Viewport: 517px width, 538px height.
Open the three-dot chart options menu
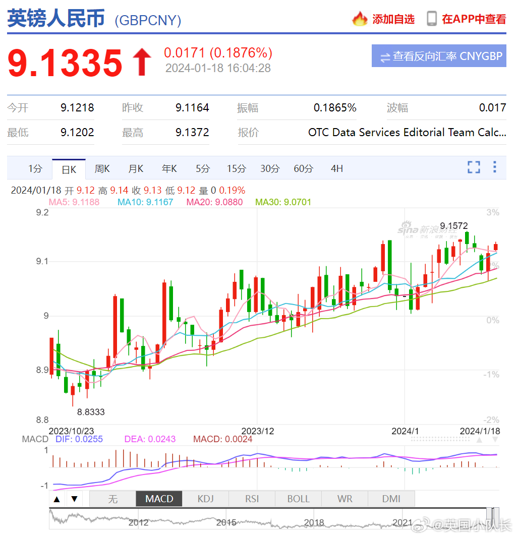pos(495,167)
